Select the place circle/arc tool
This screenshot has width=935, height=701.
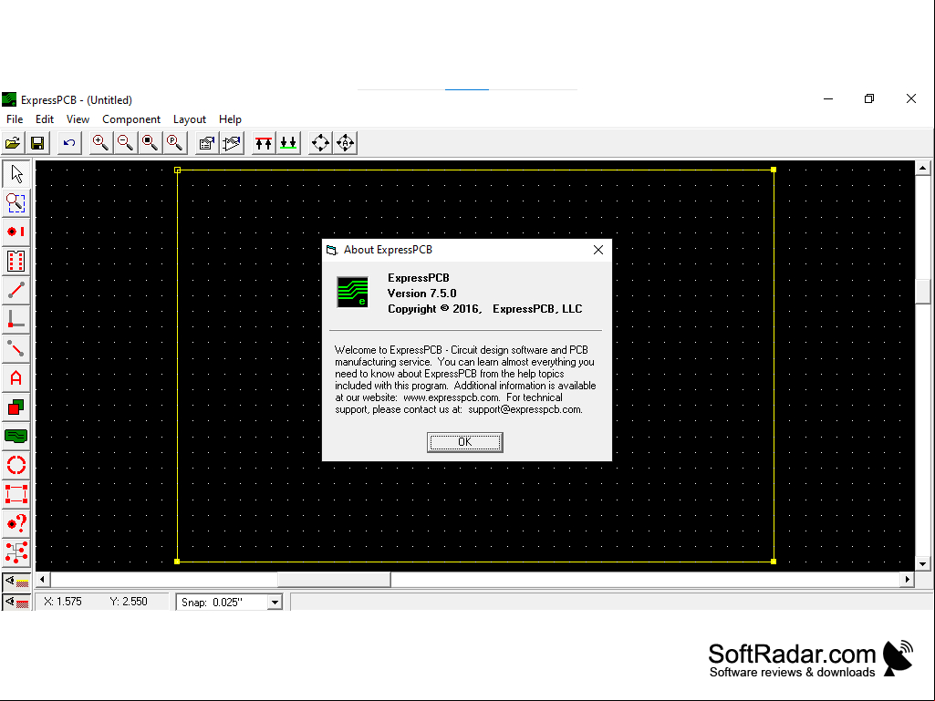(x=16, y=466)
